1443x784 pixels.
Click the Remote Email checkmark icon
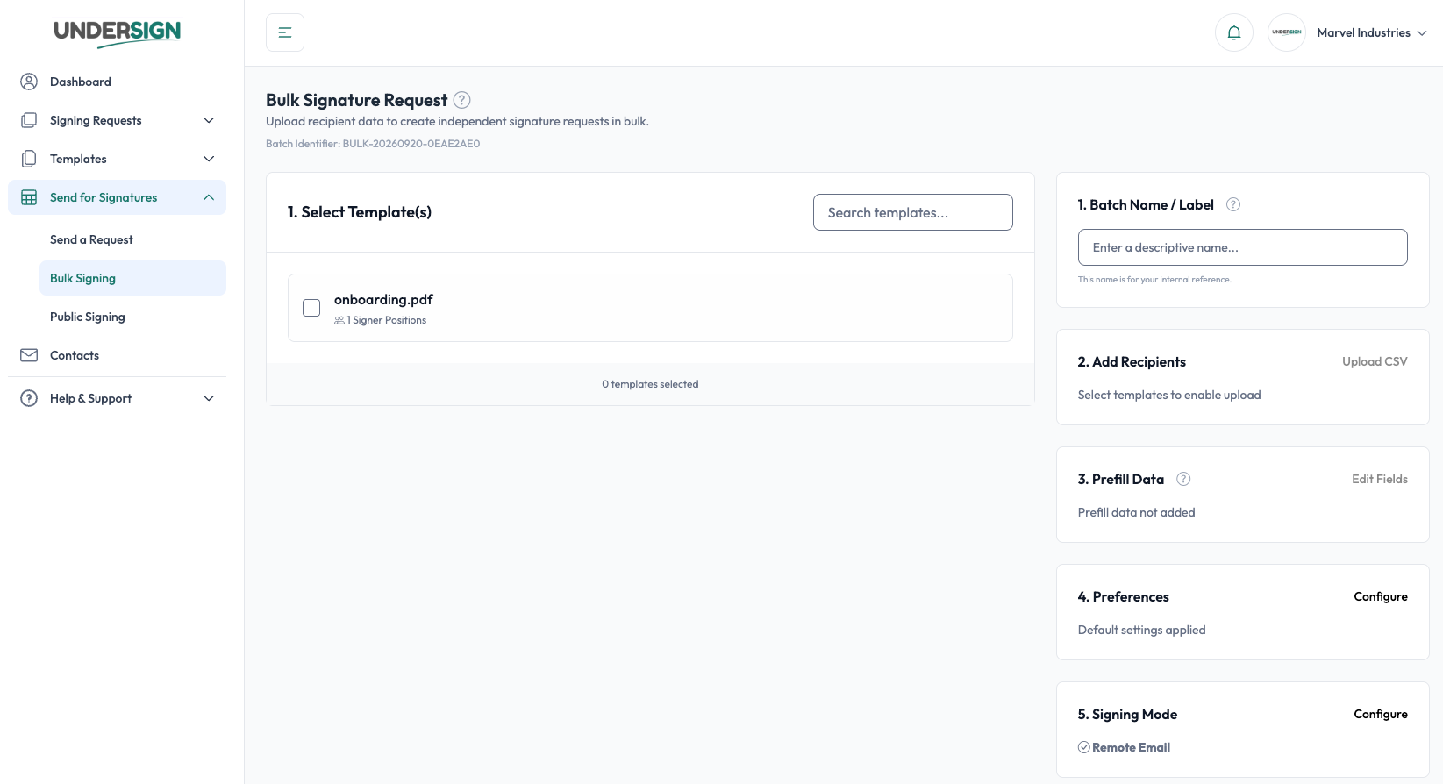[1084, 747]
